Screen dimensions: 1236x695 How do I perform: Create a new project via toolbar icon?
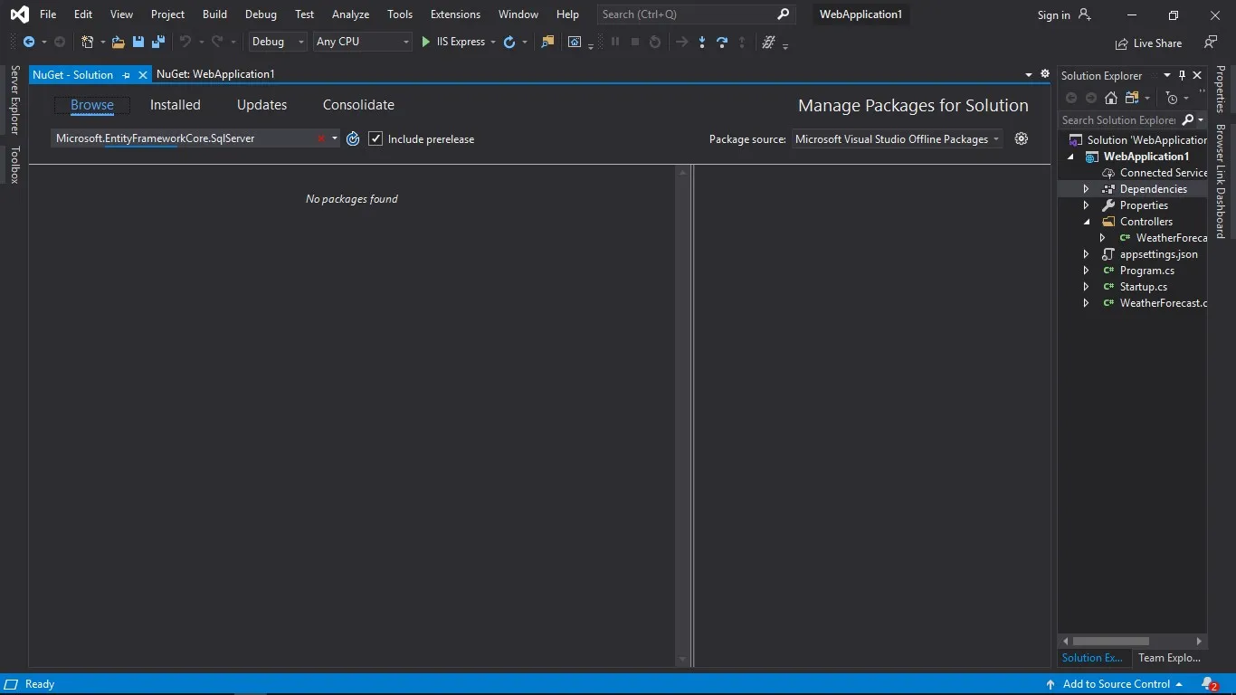[87, 42]
